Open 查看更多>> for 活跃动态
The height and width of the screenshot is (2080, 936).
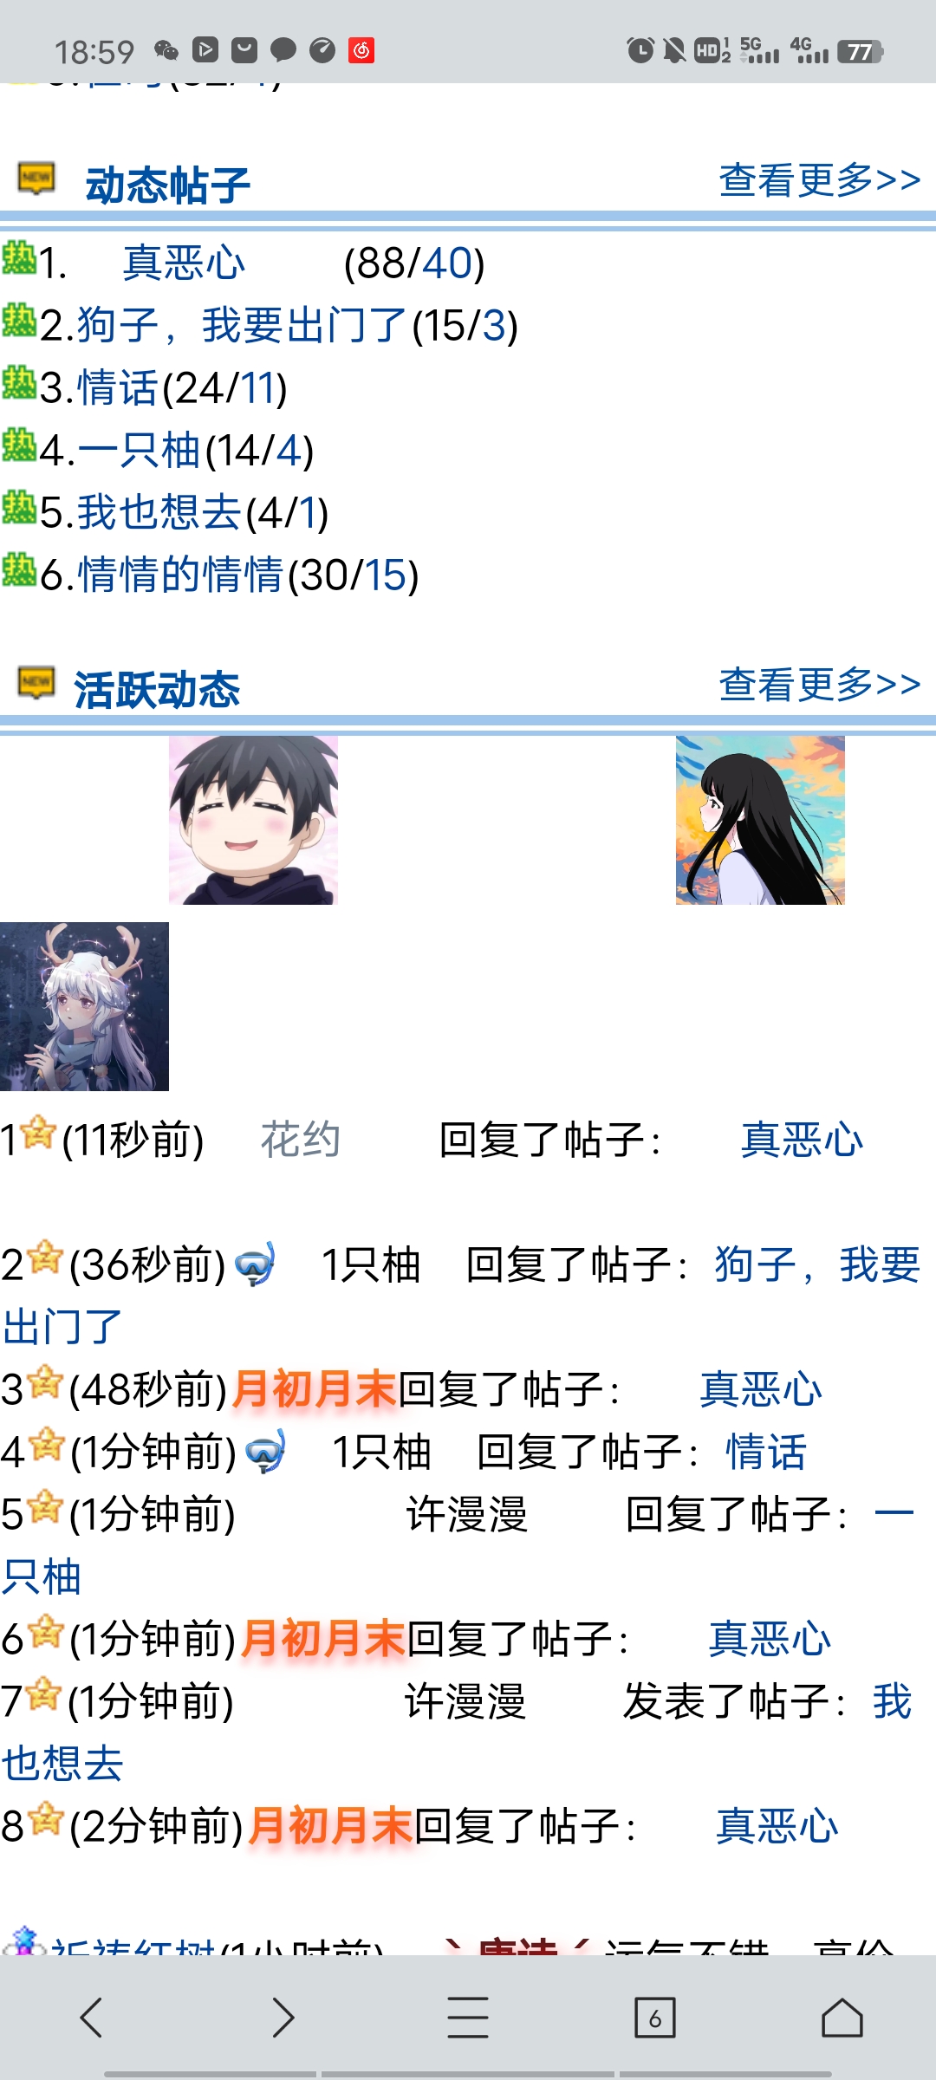(819, 685)
